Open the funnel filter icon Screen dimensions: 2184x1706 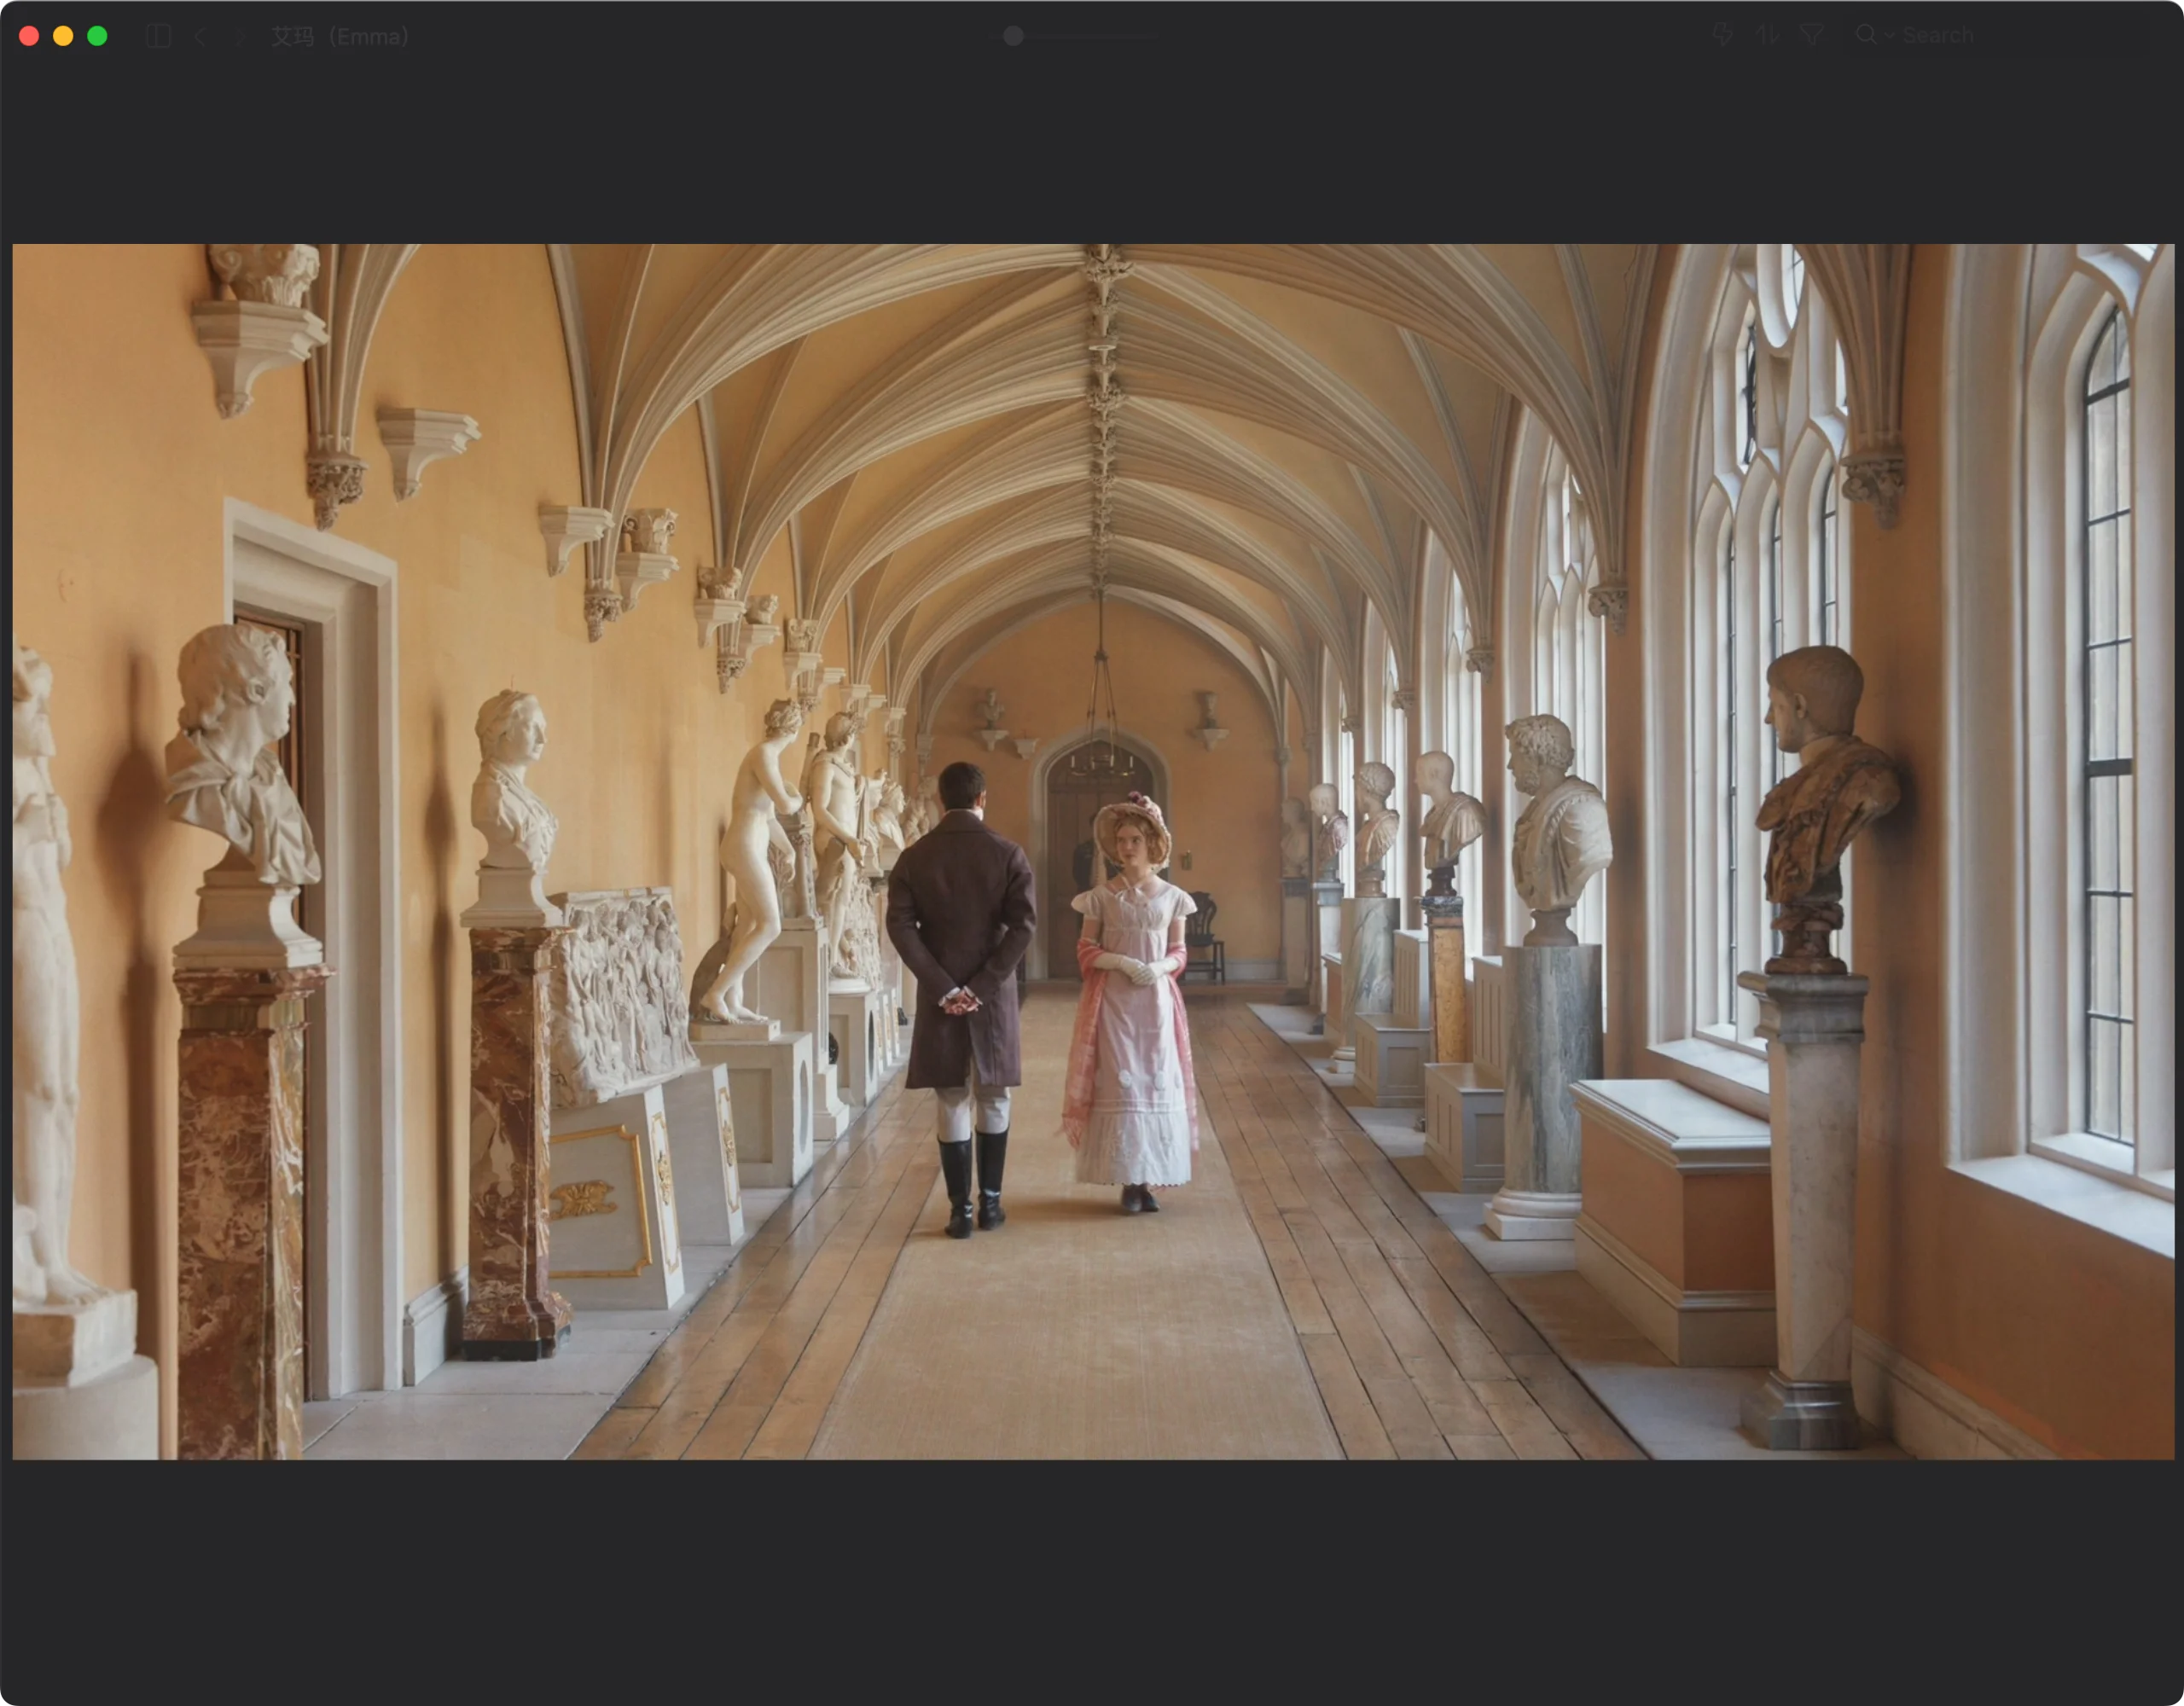(x=1811, y=36)
